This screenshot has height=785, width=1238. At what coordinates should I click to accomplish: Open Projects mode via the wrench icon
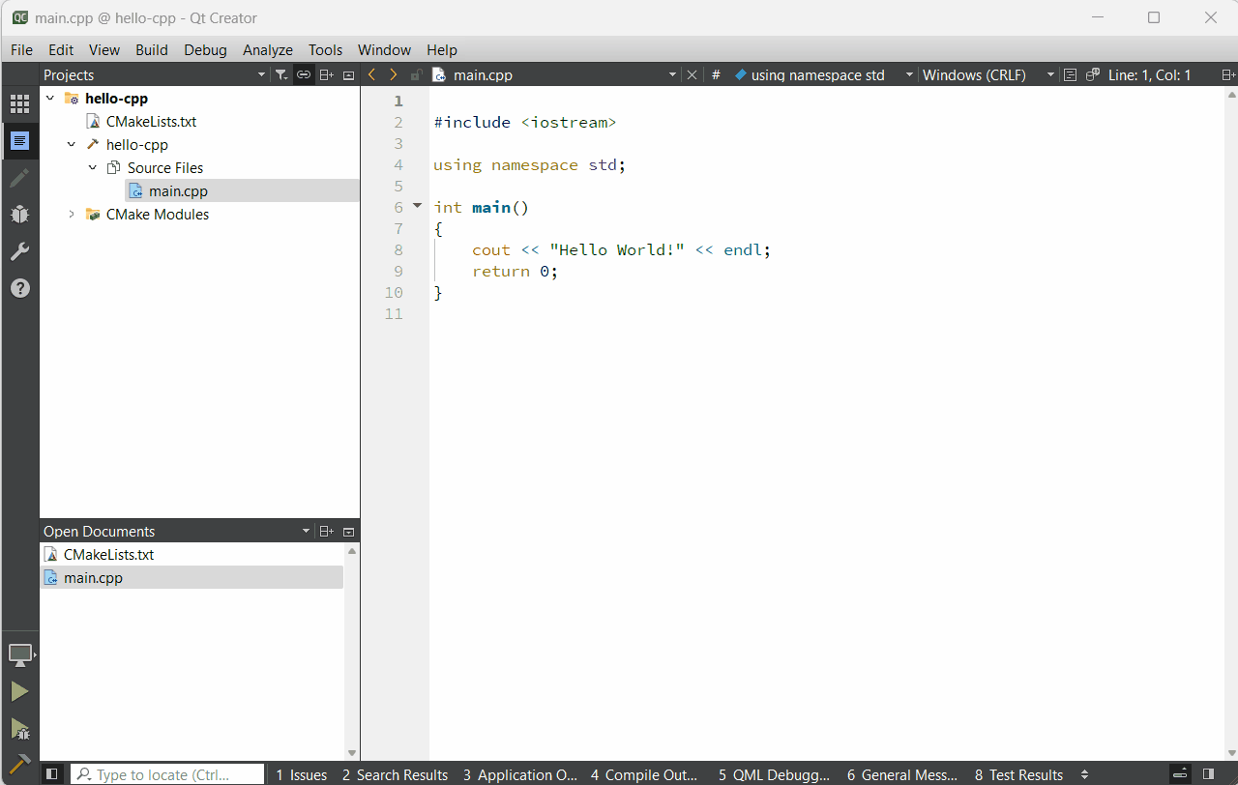(x=19, y=251)
